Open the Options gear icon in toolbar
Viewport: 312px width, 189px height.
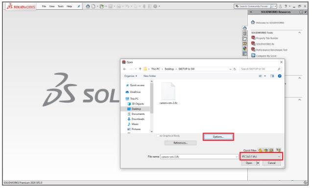point(155,6)
